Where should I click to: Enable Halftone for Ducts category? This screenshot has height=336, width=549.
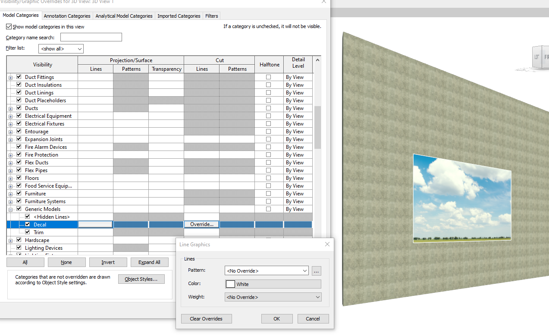(x=269, y=108)
